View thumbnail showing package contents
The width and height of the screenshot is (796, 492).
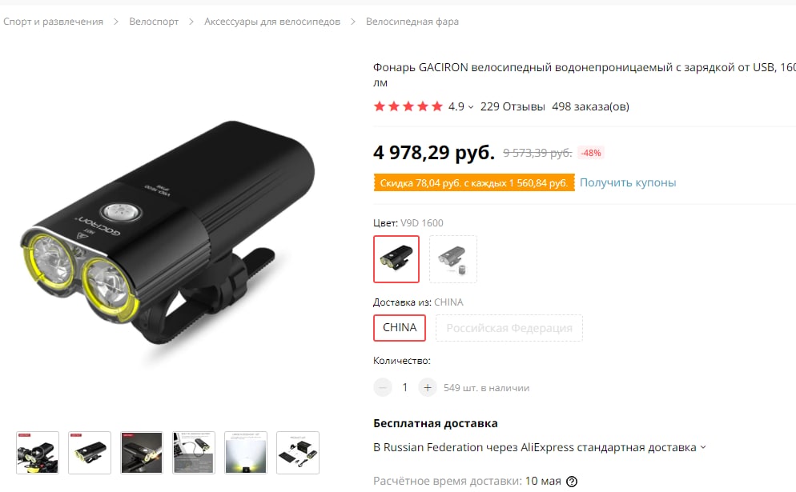(298, 453)
